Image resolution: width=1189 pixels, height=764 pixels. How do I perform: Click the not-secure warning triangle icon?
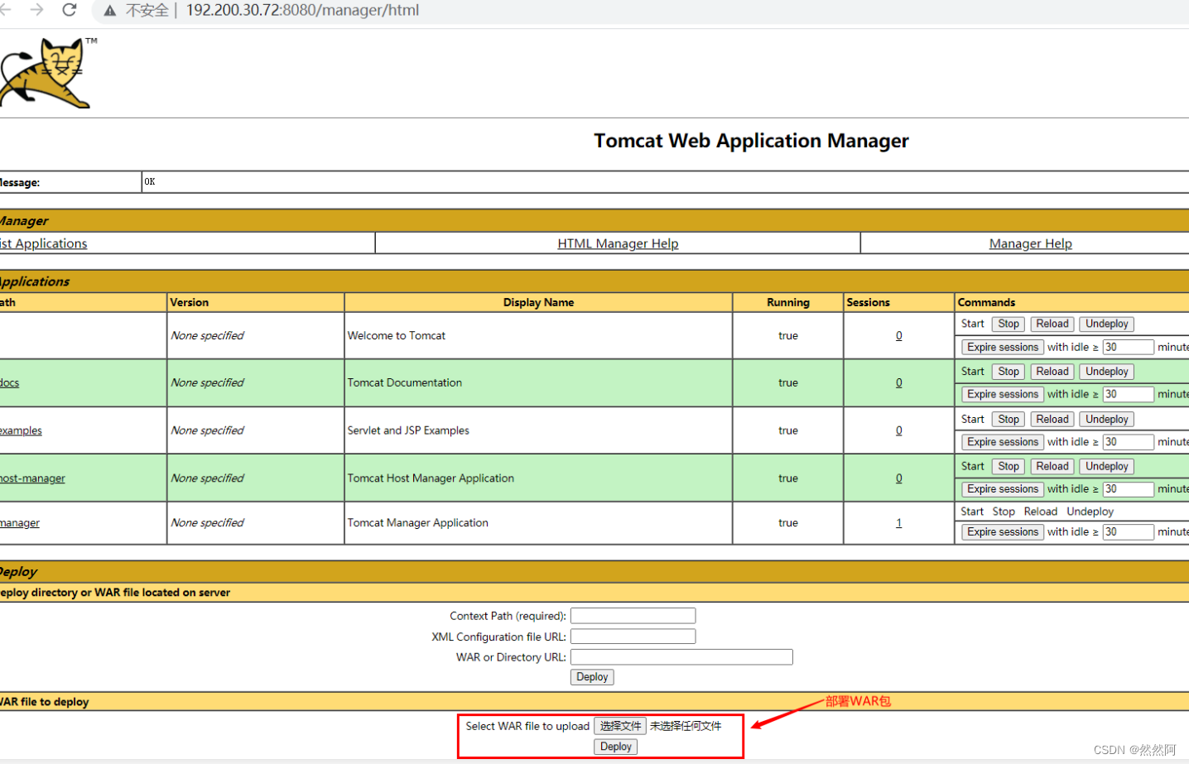[x=110, y=11]
